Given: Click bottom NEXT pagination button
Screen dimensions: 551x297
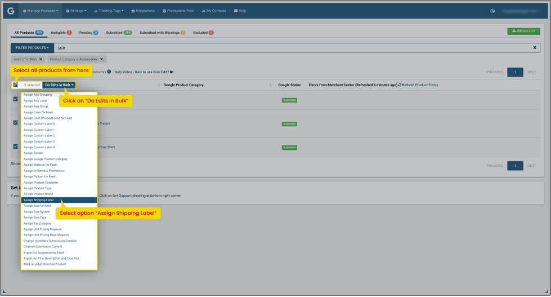Looking at the screenshot, I should [x=532, y=166].
